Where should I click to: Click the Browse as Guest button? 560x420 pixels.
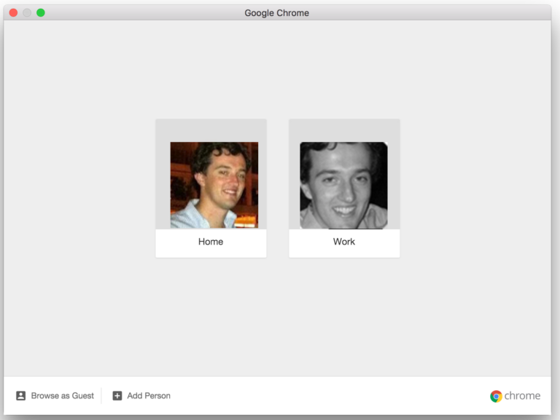coord(55,396)
